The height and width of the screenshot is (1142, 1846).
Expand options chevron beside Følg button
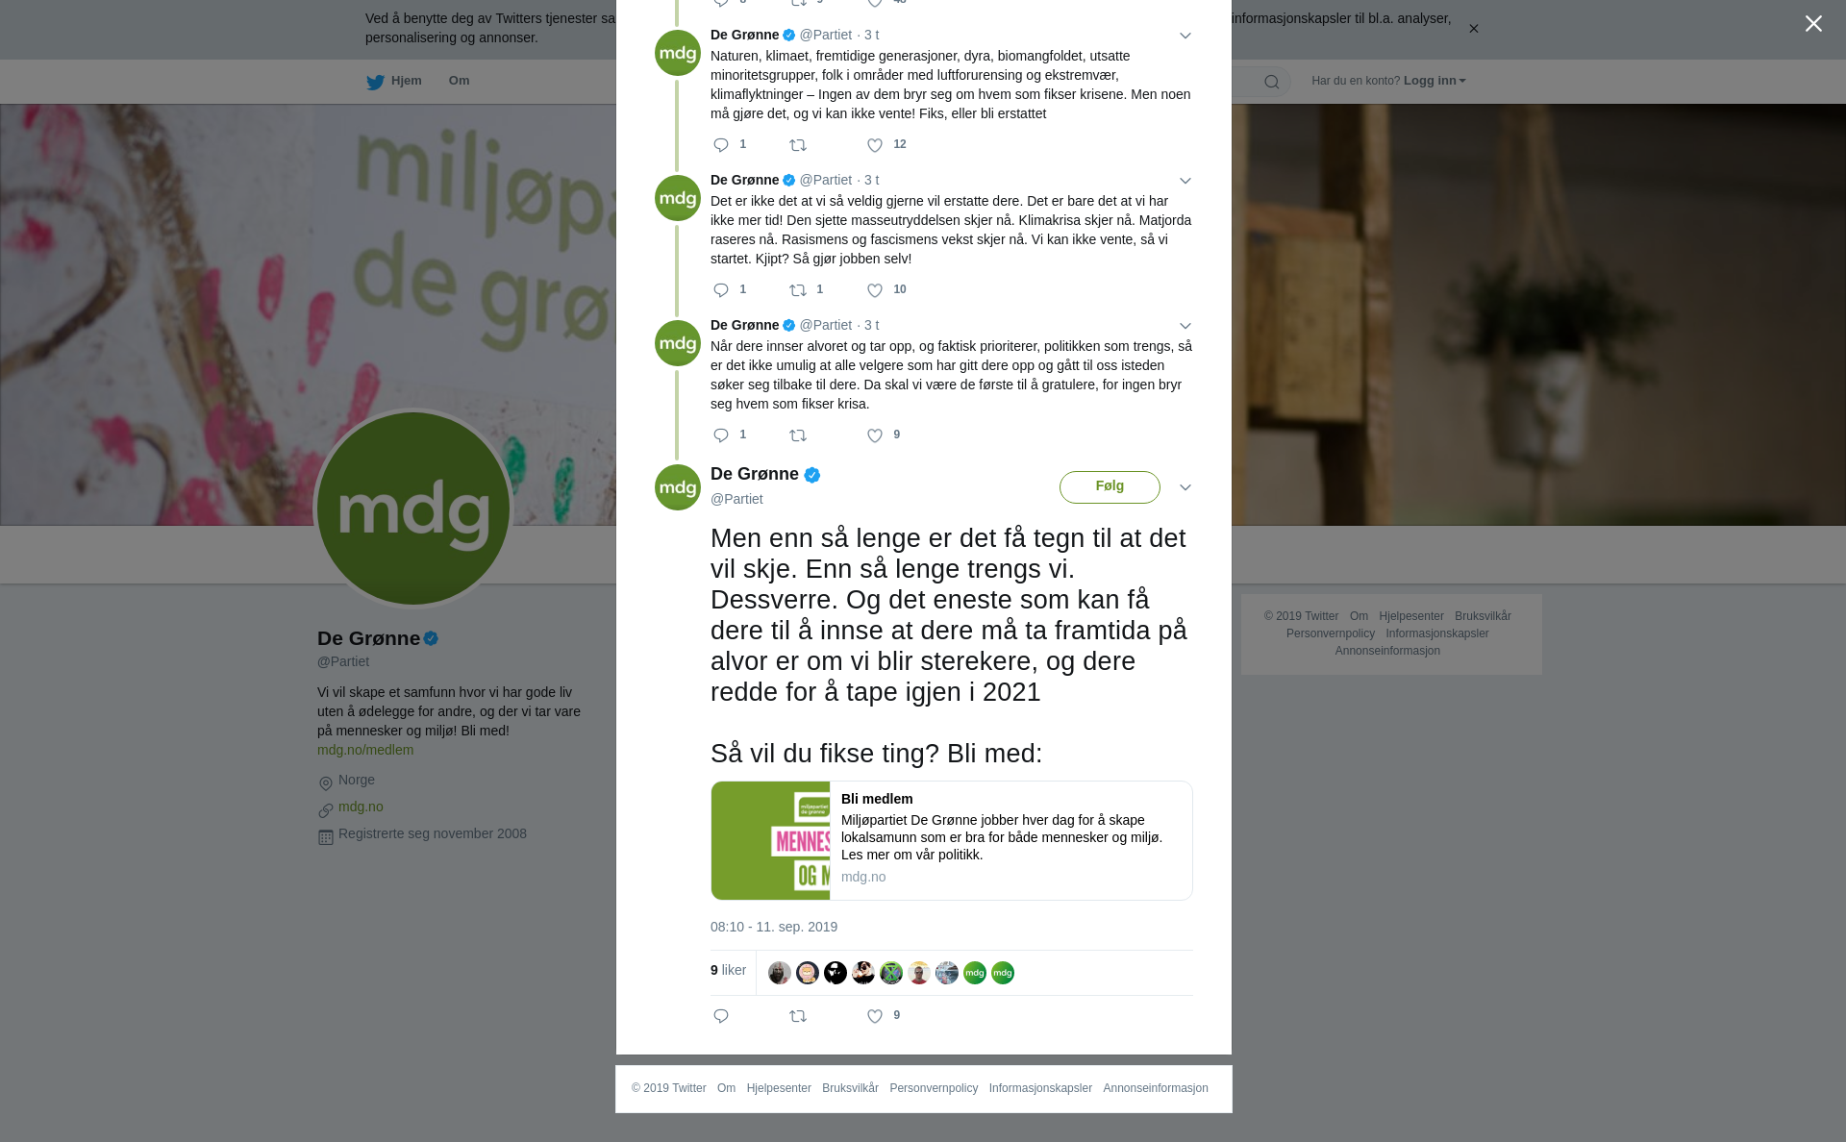(x=1185, y=487)
